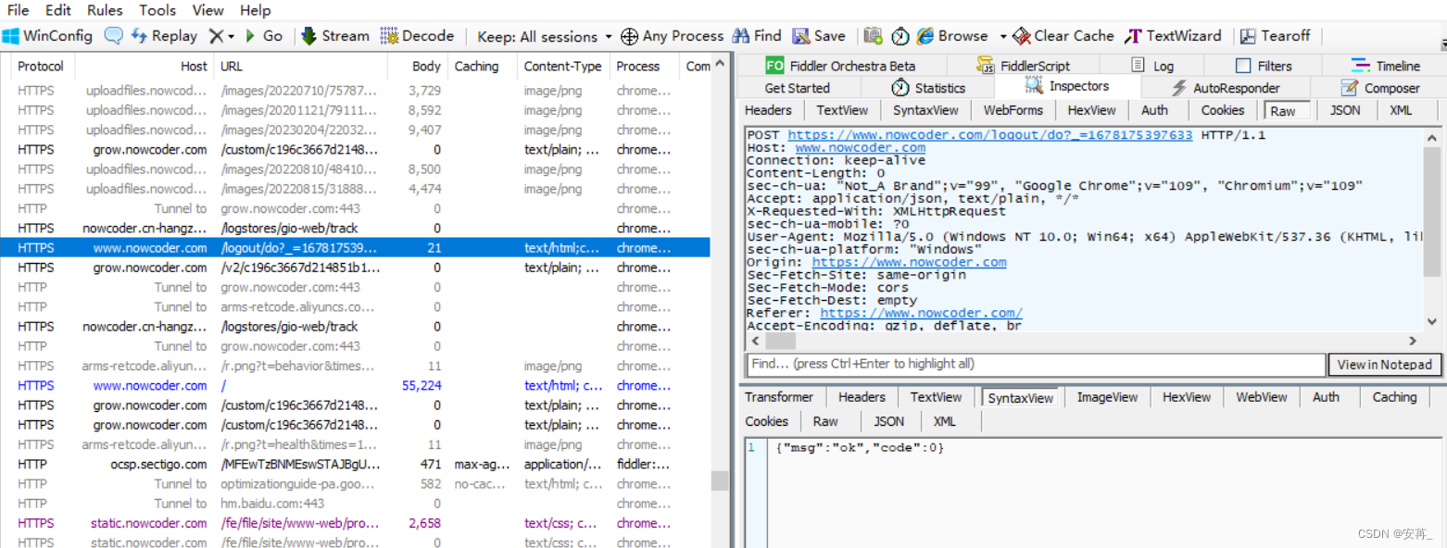Open the Origin header URL link
Screen dimensions: 1447x548
coord(909,262)
